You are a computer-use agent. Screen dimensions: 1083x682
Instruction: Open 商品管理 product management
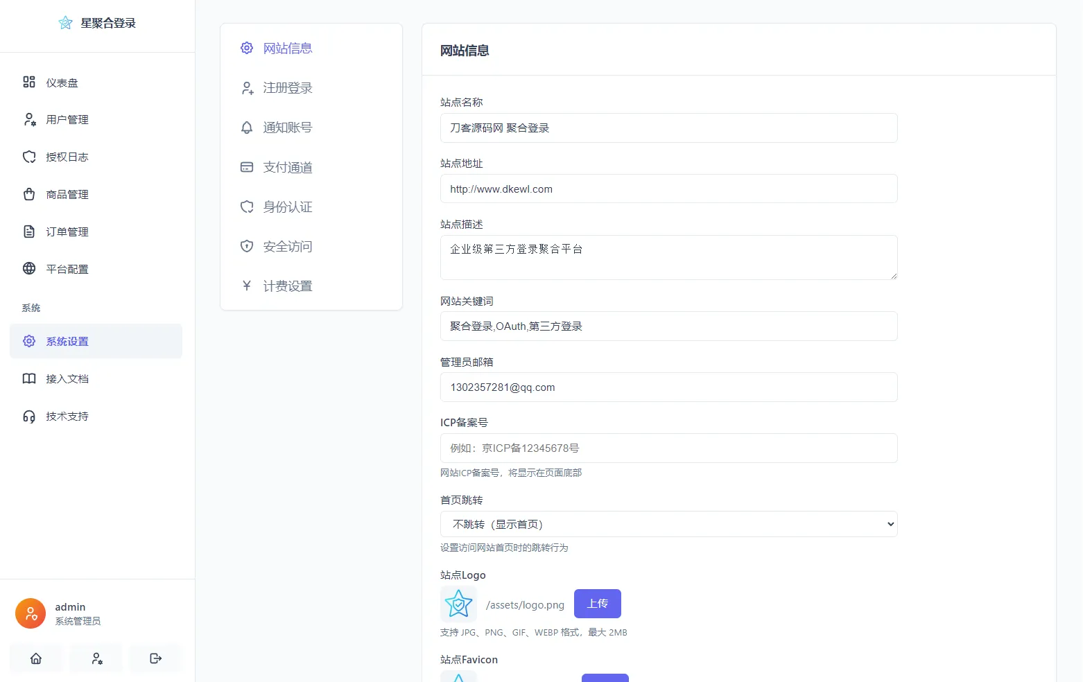click(67, 194)
